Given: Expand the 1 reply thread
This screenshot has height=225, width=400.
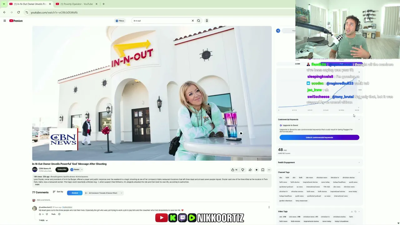Looking at the screenshot, I should point(43,220).
